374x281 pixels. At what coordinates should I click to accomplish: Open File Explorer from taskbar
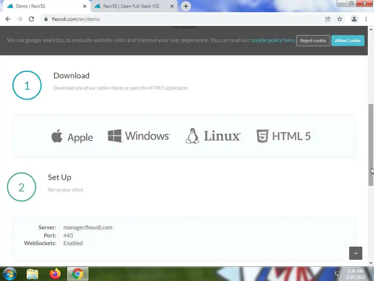33,274
